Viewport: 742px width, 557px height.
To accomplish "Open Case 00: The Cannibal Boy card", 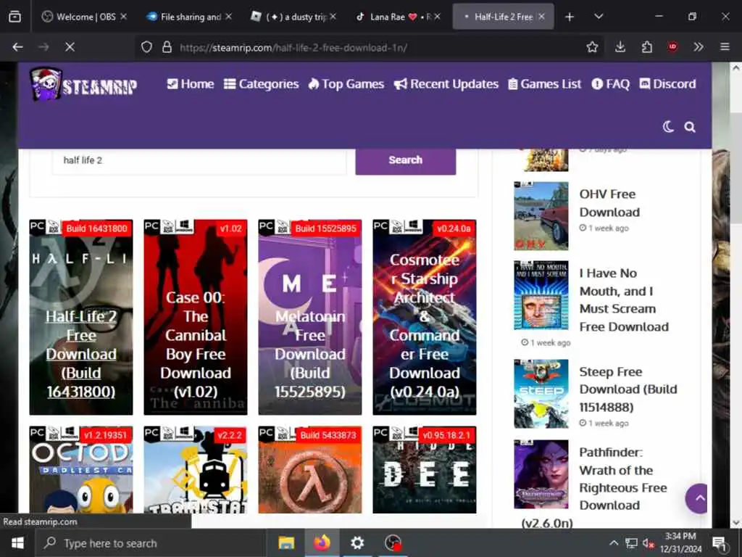I will point(196,318).
